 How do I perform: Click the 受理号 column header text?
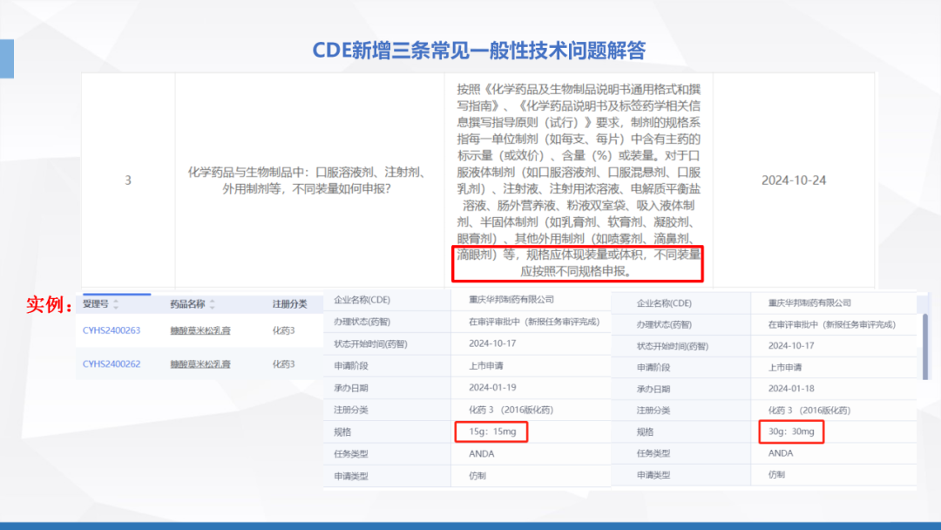(x=95, y=304)
